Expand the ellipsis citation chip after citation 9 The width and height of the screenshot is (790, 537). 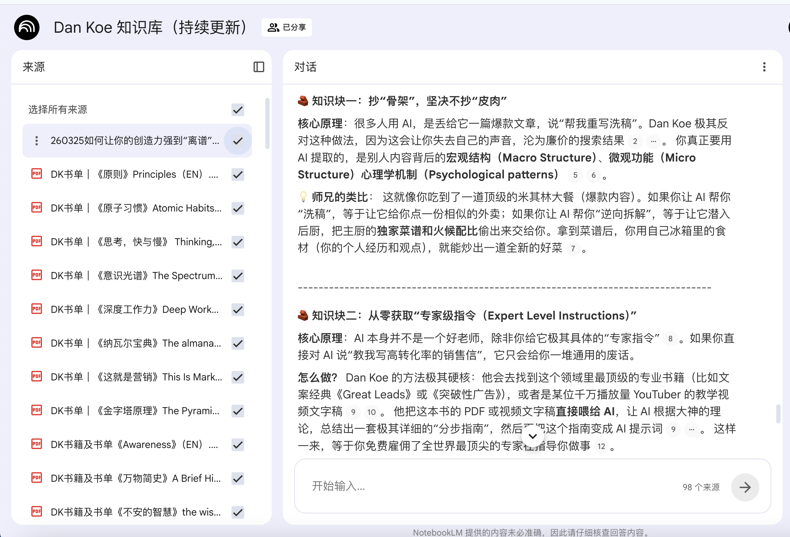691,429
